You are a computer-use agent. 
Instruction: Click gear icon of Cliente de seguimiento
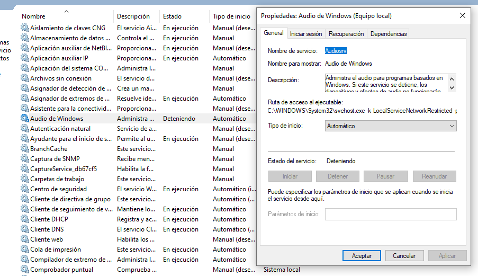(25, 209)
